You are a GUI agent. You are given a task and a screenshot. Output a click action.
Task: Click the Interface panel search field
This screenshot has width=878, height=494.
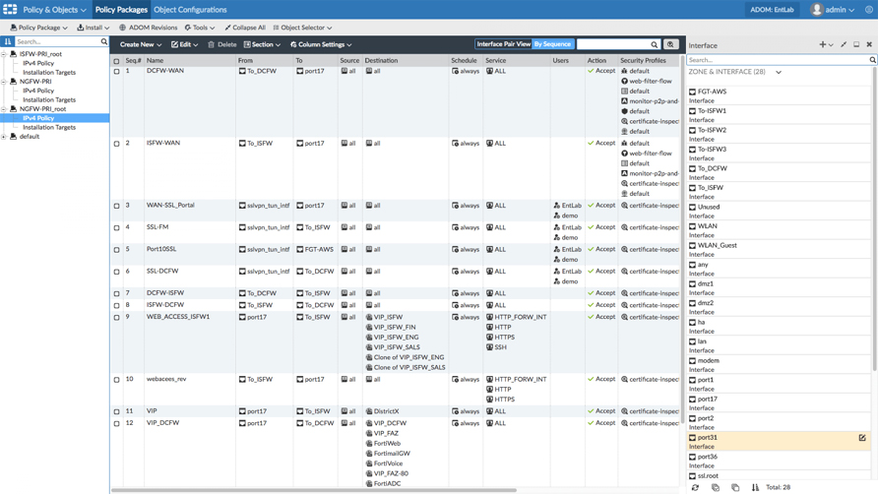click(777, 60)
